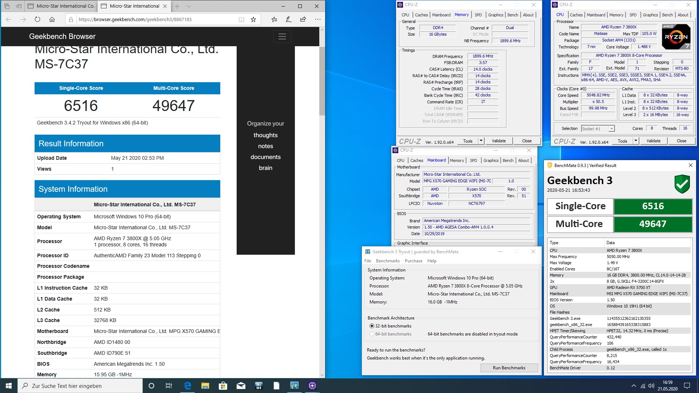
Task: Click the 'Organize your thoughts' advertisement panel
Action: 265,146
